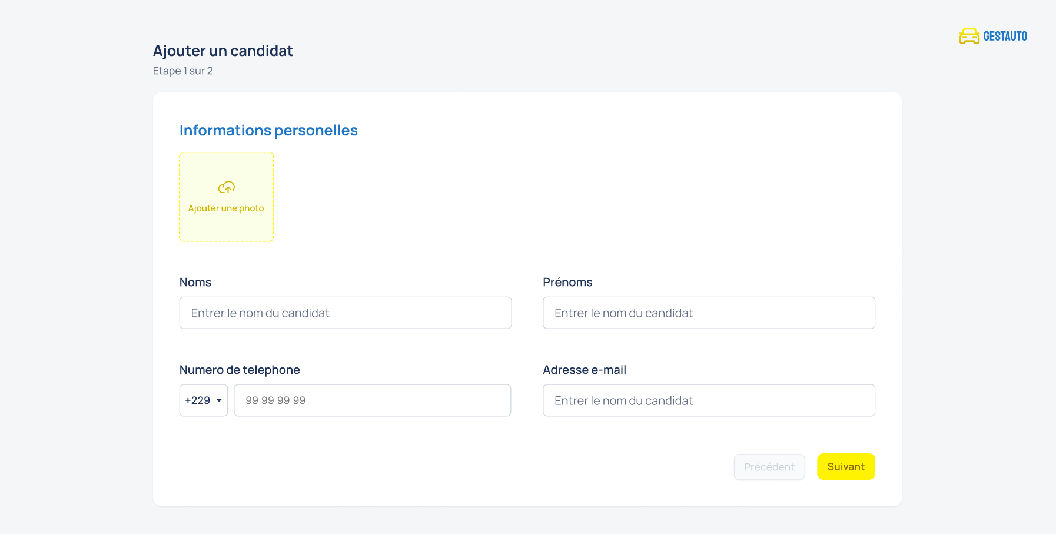Expand the caret arrow beside +229
This screenshot has height=534, width=1056.
click(219, 400)
